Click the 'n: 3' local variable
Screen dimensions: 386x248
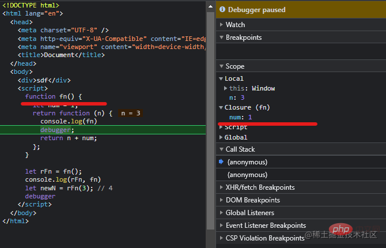(237, 97)
